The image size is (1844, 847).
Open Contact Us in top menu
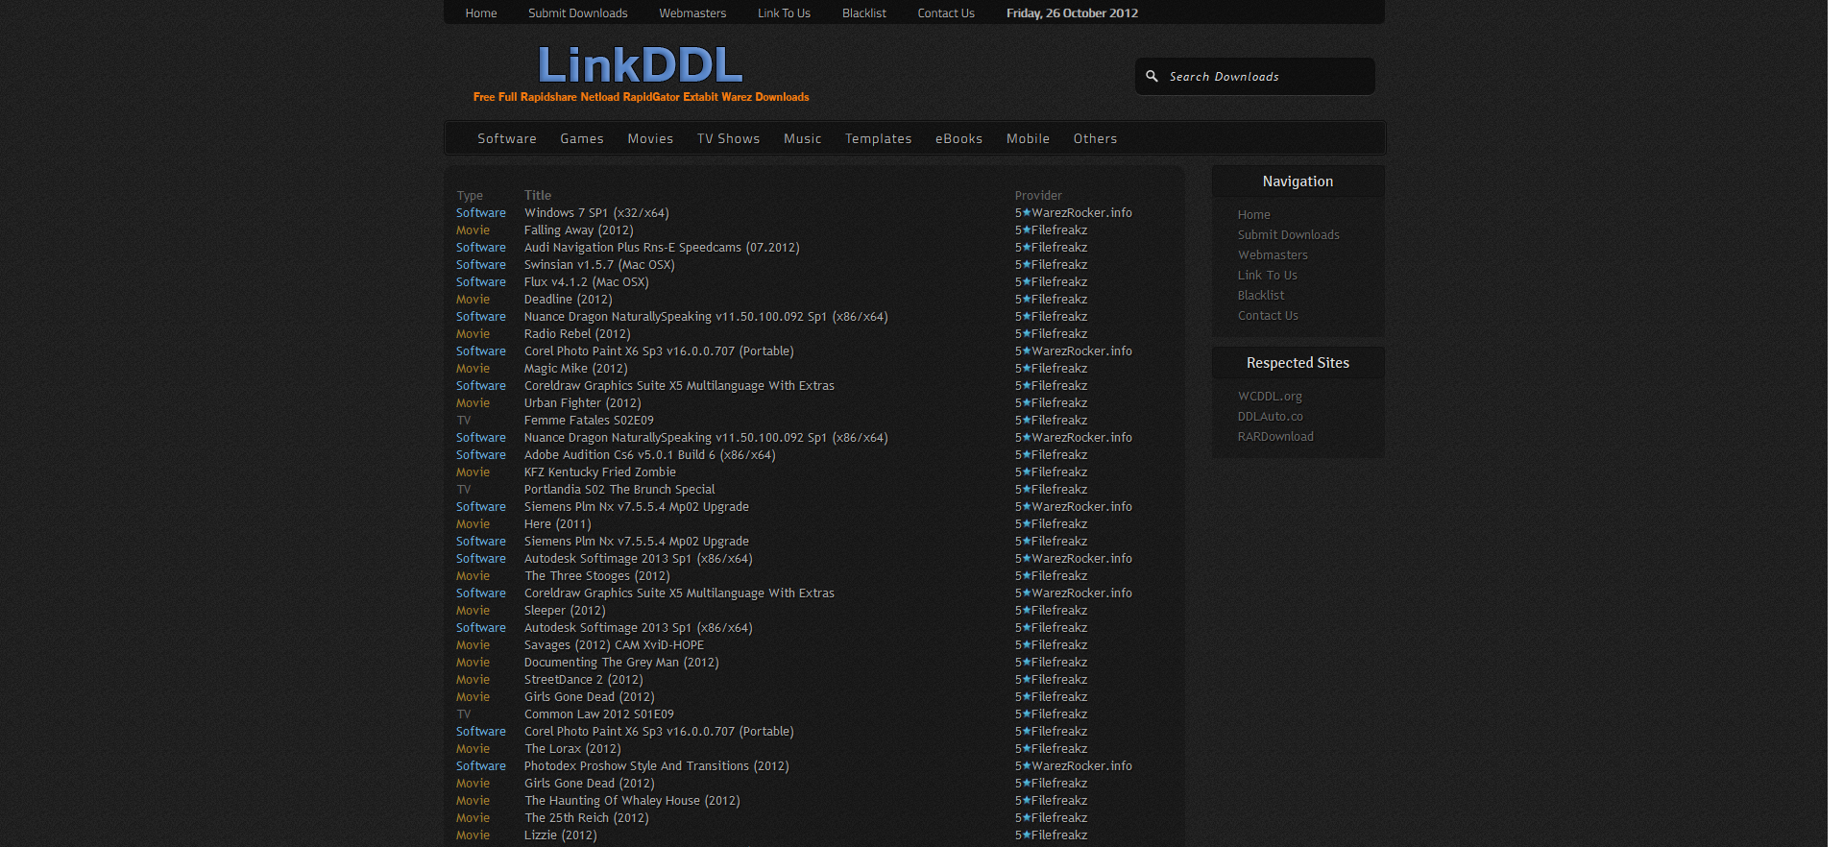(x=945, y=13)
